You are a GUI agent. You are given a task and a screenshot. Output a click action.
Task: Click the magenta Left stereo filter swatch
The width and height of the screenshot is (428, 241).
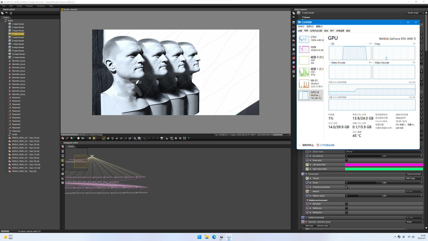[383, 165]
